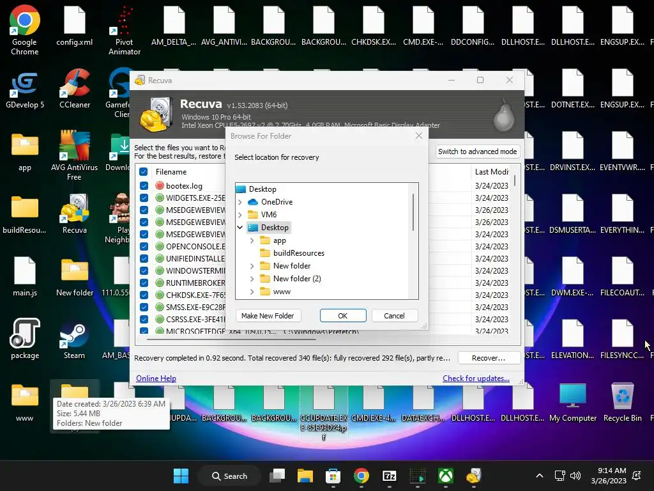The width and height of the screenshot is (654, 491).
Task: Open GDevelop 5 desktop shortcut
Action: click(25, 90)
